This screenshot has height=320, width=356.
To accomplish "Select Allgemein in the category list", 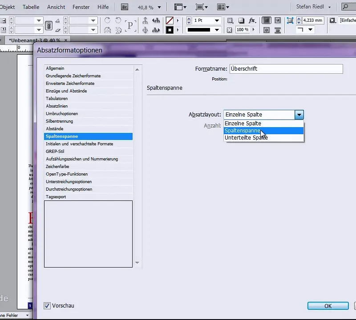I will tap(88, 68).
